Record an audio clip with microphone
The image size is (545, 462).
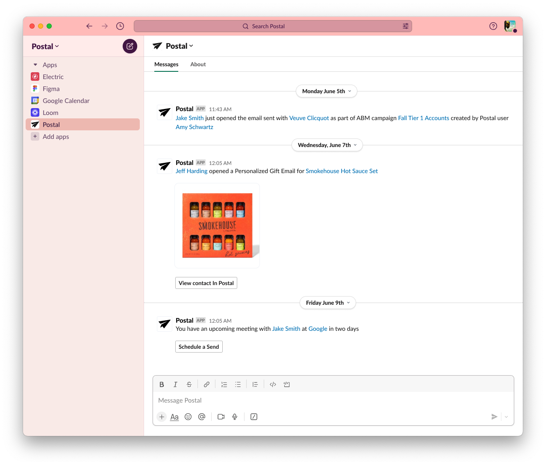click(235, 417)
